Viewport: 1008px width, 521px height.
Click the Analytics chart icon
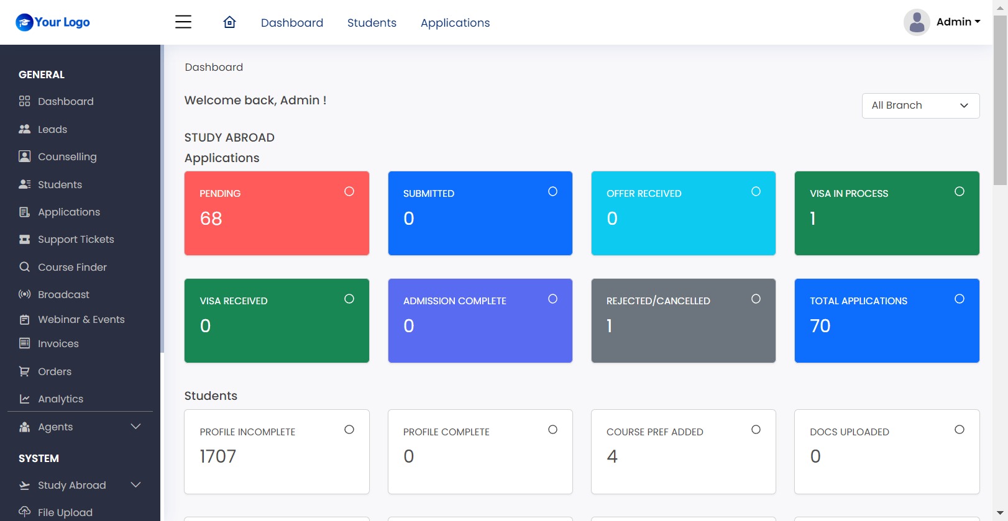pos(24,399)
